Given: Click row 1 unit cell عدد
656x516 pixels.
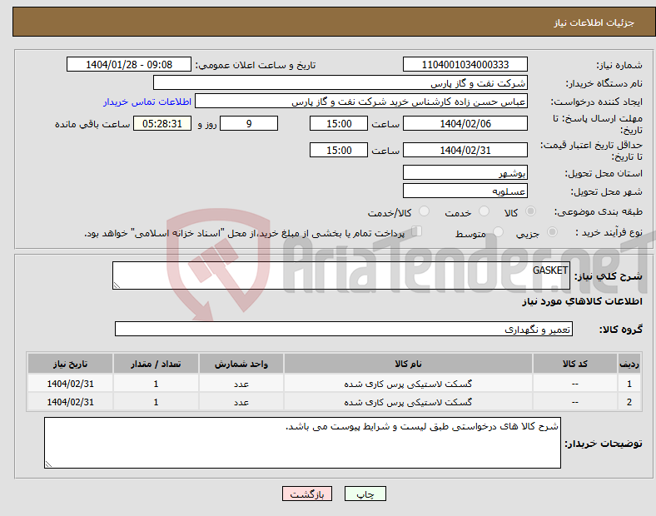Looking at the screenshot, I should point(241,384).
